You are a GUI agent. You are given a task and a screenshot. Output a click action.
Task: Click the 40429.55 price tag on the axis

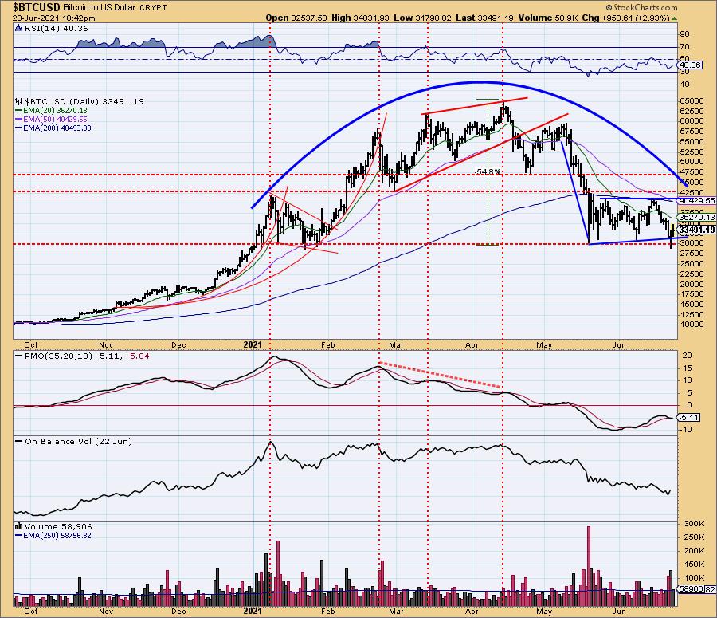pos(697,200)
